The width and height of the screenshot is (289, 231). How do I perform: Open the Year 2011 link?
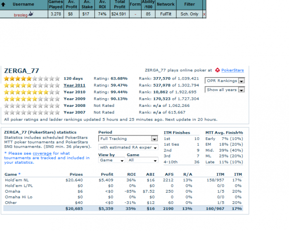[74, 85]
